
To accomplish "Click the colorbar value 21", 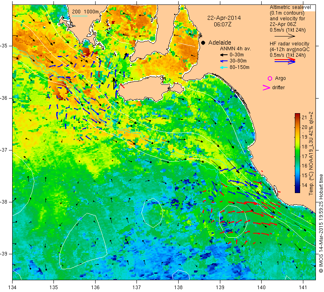I will point(305,118).
